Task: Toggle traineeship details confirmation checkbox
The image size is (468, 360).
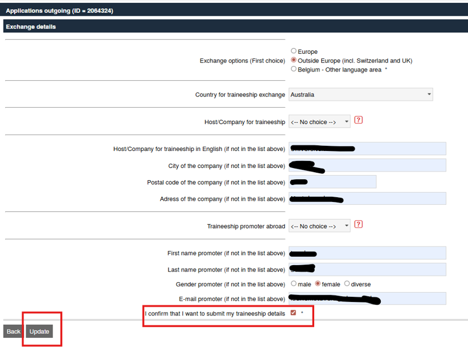Action: click(x=293, y=313)
